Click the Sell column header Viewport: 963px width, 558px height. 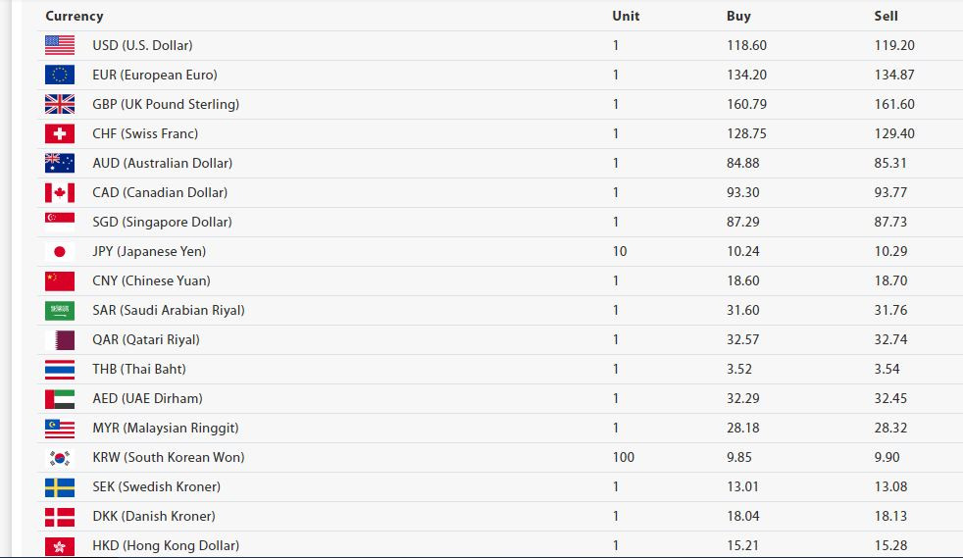click(886, 16)
